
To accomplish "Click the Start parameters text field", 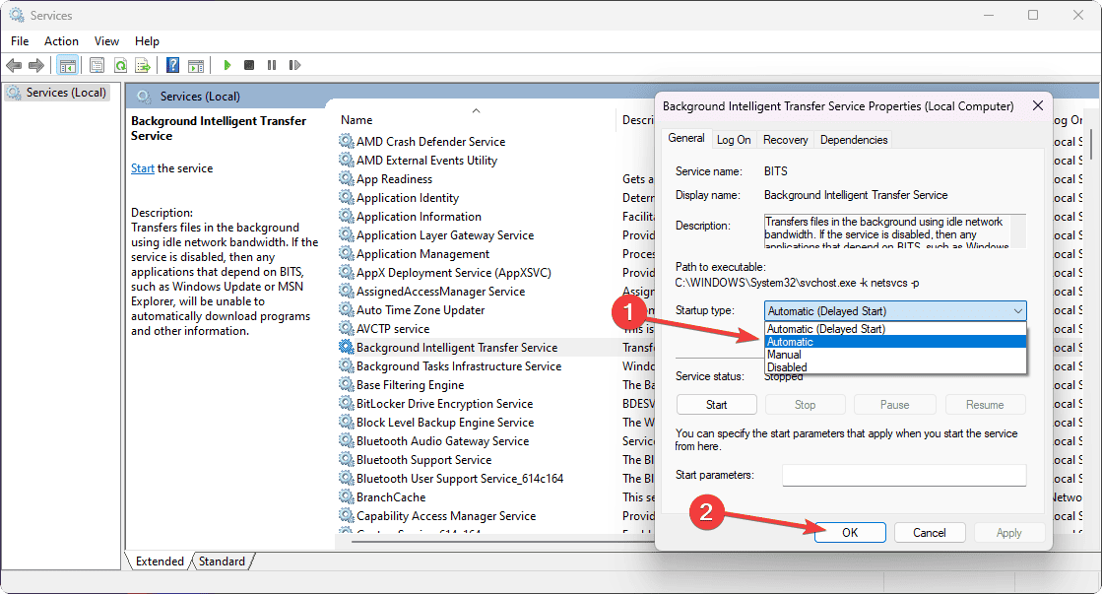I will (x=903, y=476).
